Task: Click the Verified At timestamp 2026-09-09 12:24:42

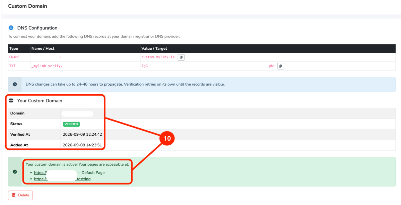Action: pyautogui.click(x=82, y=134)
